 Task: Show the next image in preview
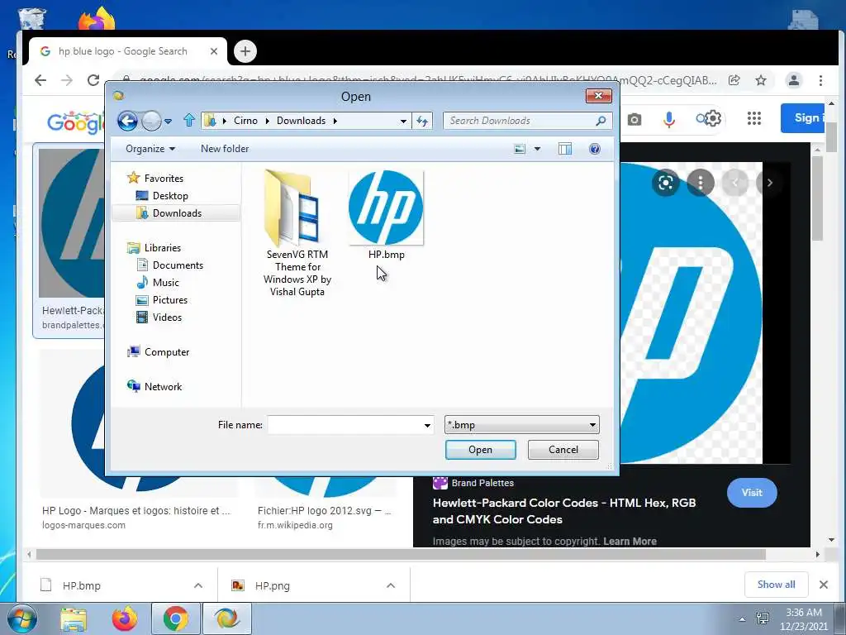click(x=769, y=183)
